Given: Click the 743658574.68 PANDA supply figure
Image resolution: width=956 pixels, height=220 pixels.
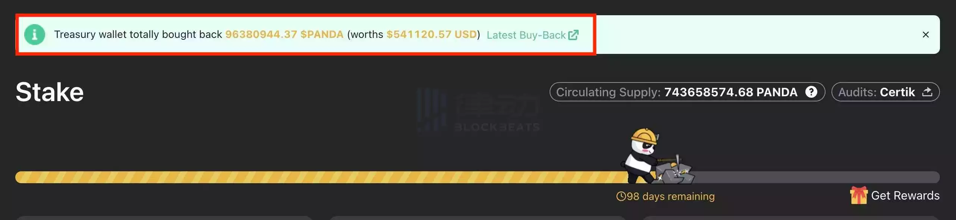Looking at the screenshot, I should 731,92.
